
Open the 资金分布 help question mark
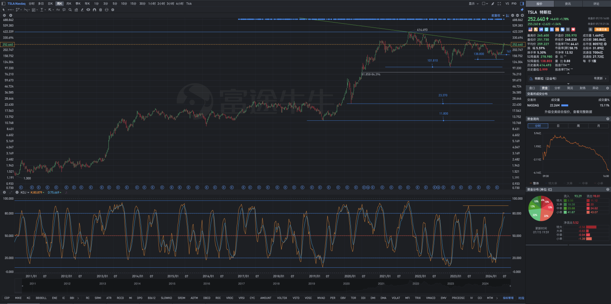pos(608,189)
